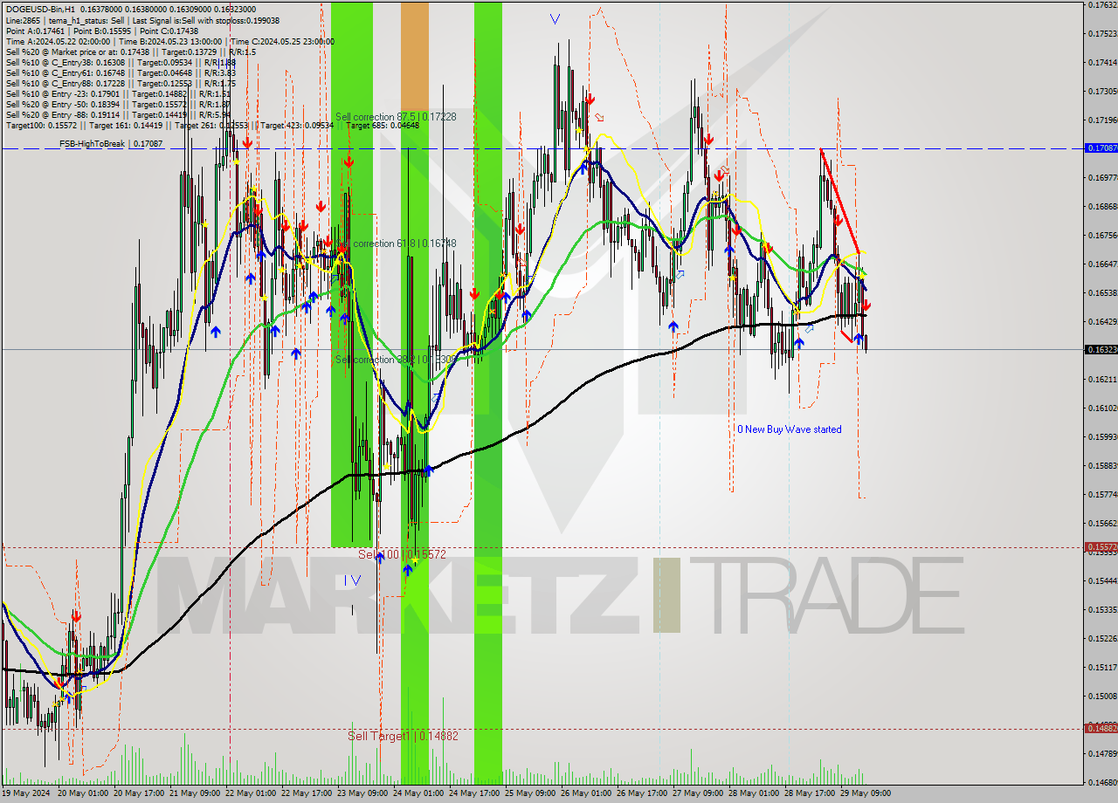Select the 'Sell correction 38.2' chart label

pos(396,360)
